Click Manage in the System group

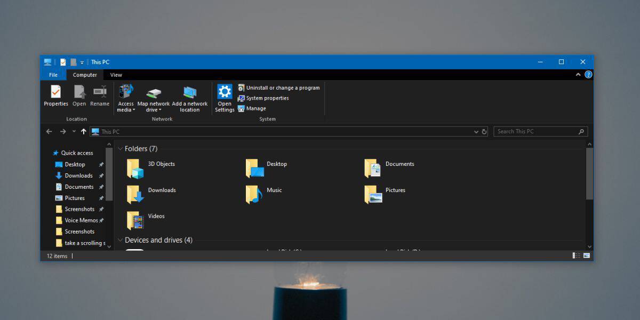point(255,108)
